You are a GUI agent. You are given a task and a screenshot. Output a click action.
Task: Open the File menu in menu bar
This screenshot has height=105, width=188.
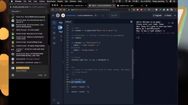25,1
